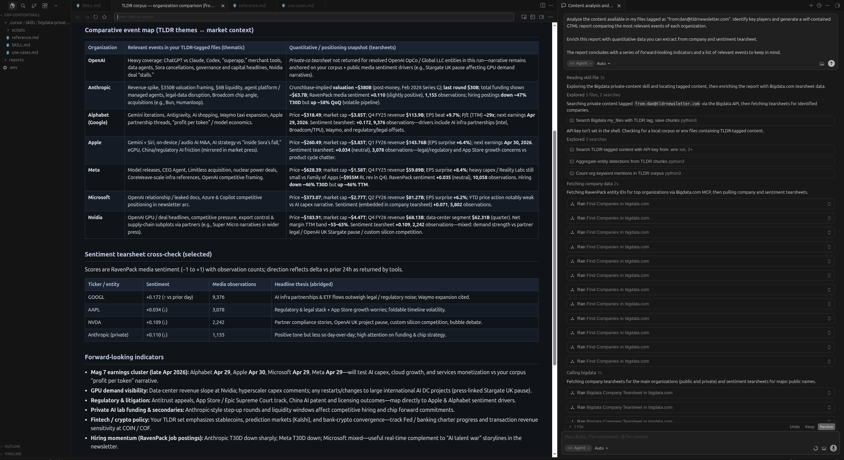Switch to the reference.md tab
Screen dimensions: 844x460
pos(252,6)
